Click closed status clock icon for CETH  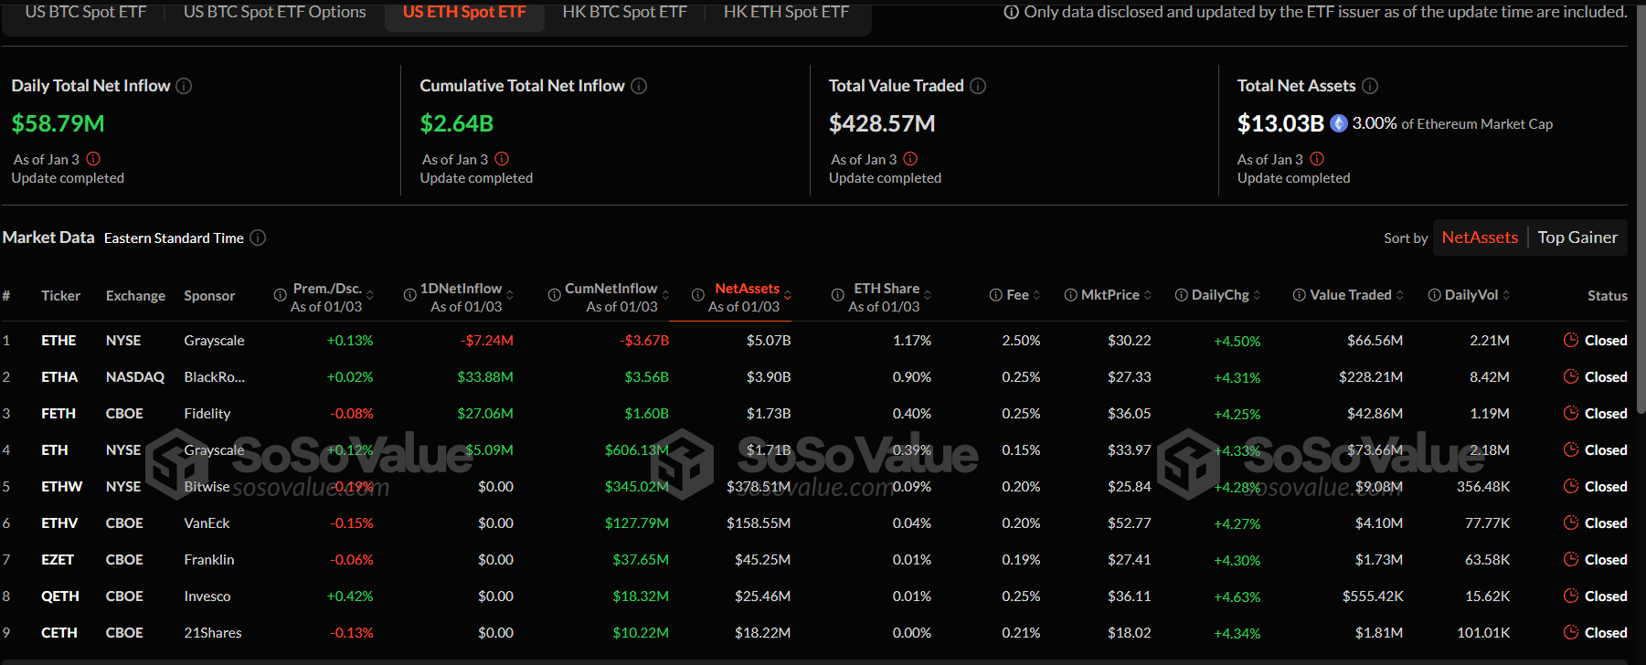coord(1571,632)
